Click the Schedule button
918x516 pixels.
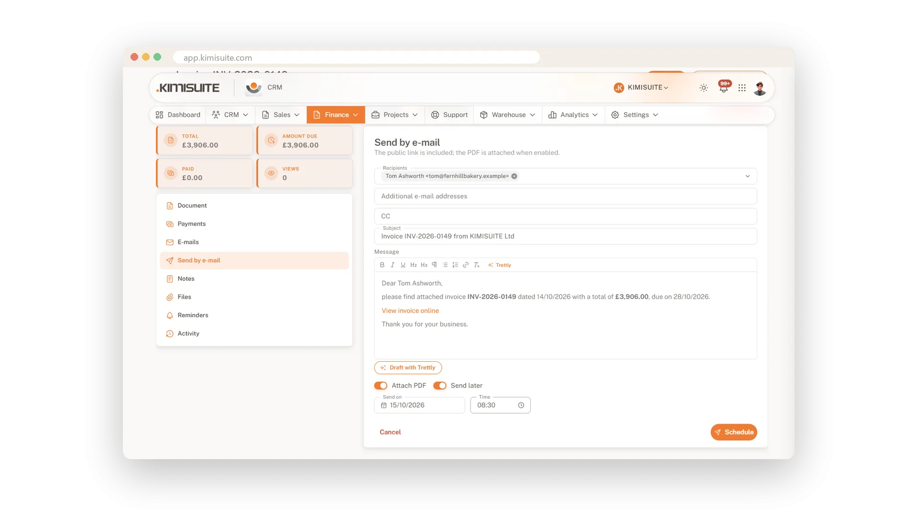733,432
